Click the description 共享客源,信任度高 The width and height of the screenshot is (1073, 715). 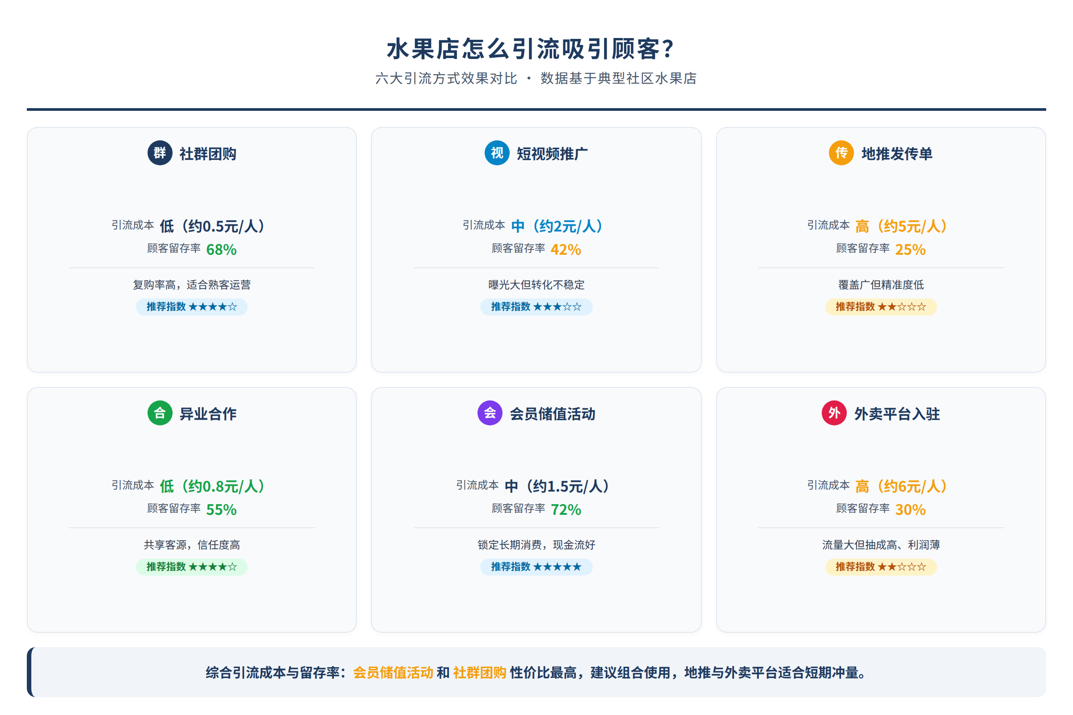click(192, 544)
